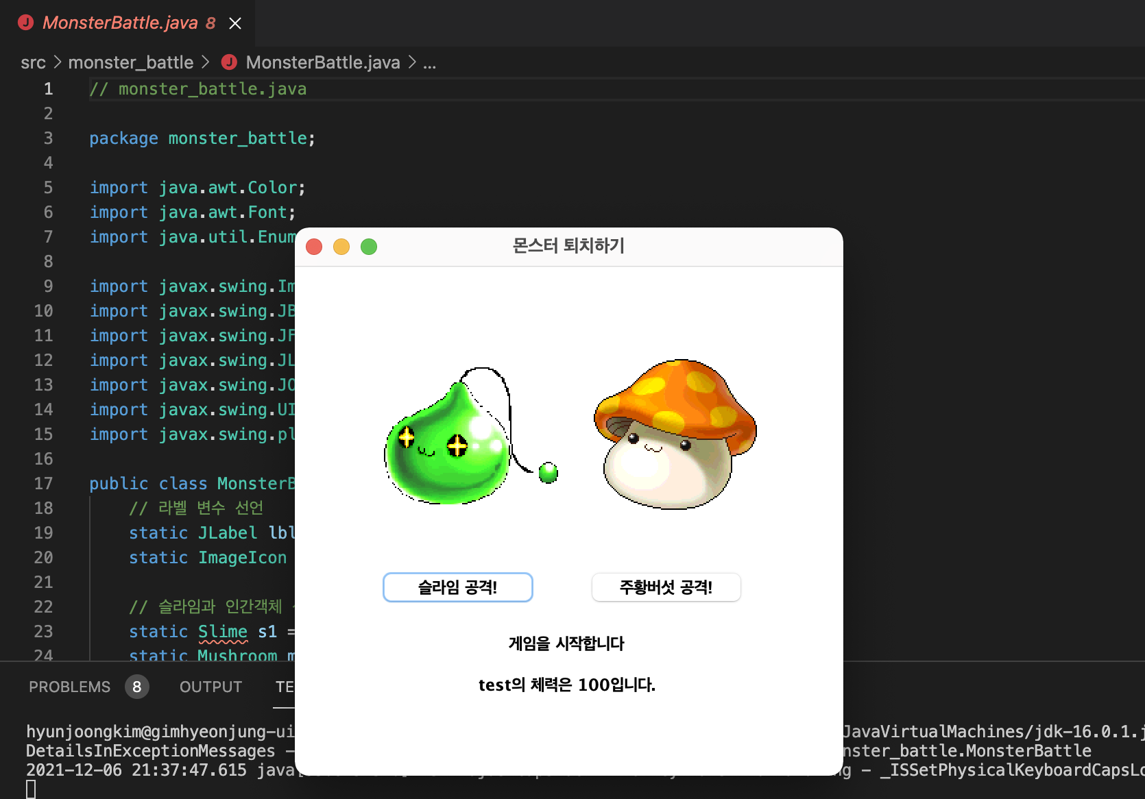Click the static JLabel line 19
Viewport: 1145px width, 799px height.
pos(212,533)
